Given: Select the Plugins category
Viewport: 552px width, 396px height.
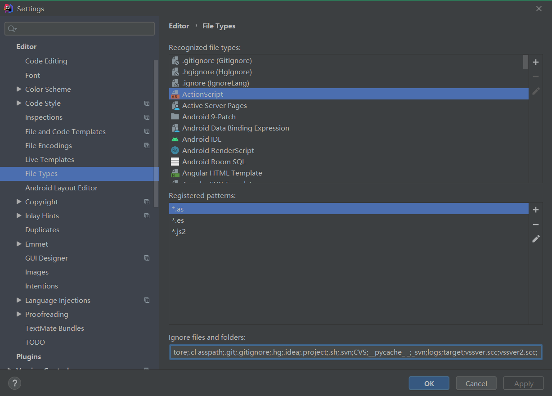Looking at the screenshot, I should (x=29, y=356).
